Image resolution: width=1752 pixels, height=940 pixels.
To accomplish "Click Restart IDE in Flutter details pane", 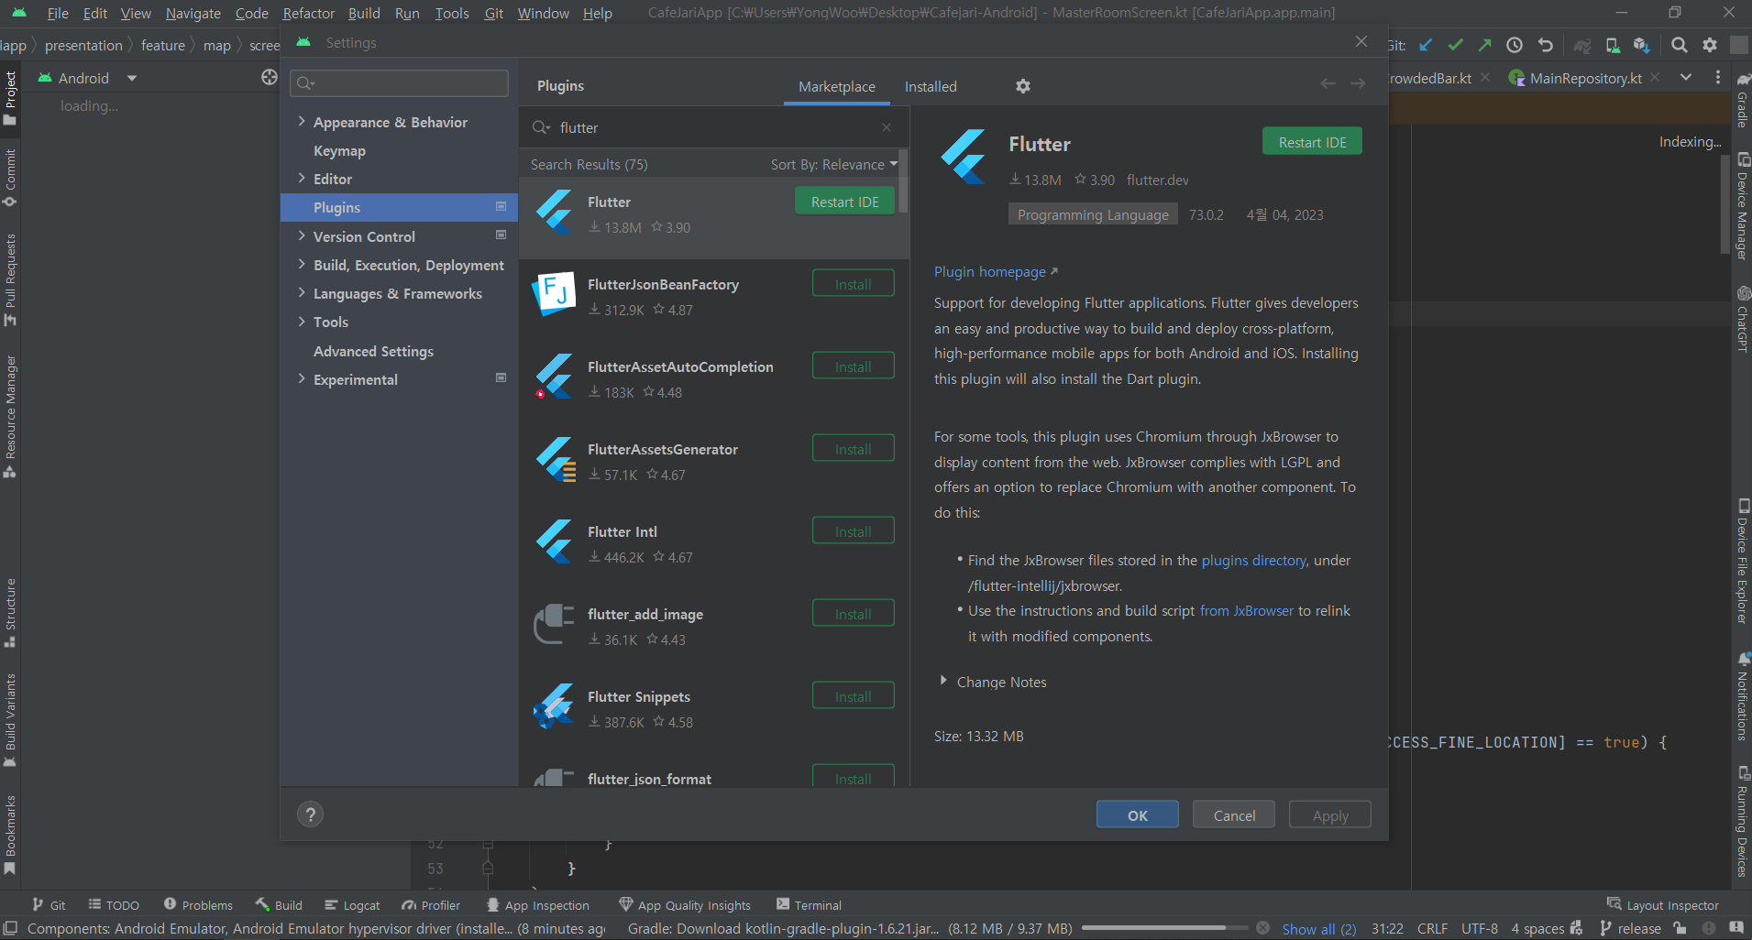I will click(x=1312, y=142).
